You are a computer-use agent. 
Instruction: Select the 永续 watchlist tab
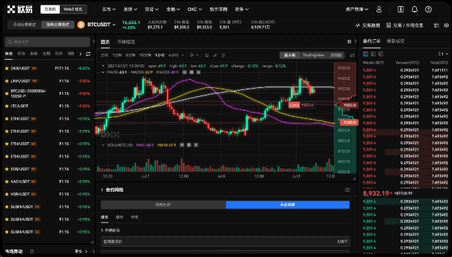34,54
